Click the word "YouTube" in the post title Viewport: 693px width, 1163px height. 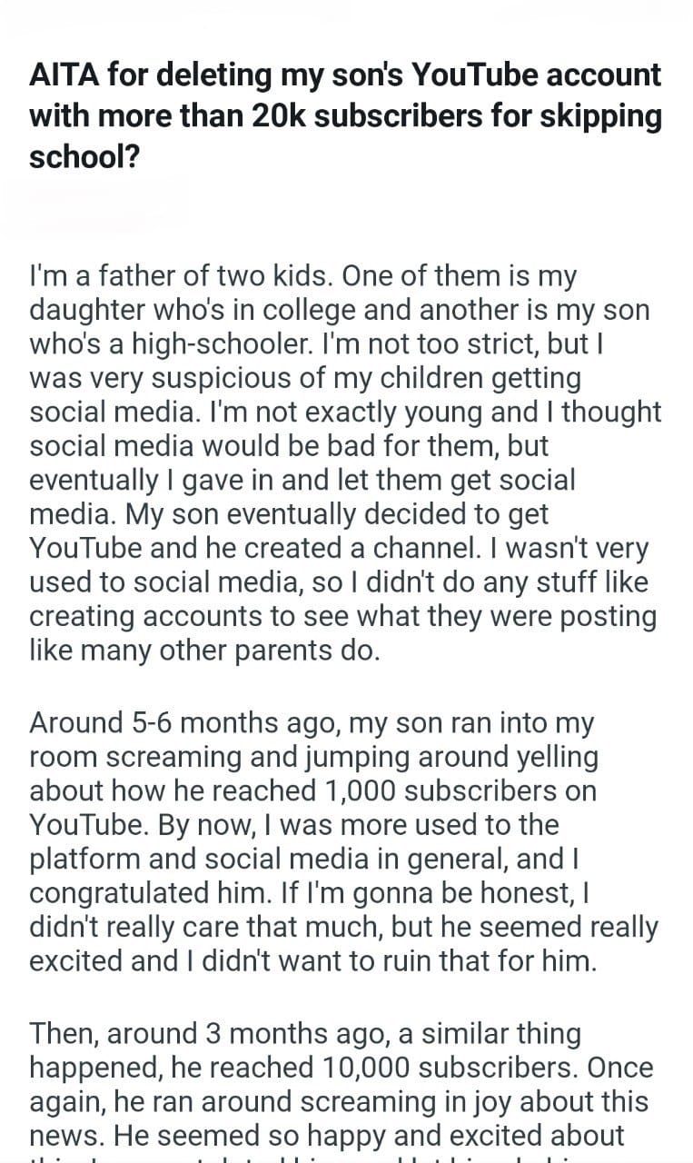click(x=471, y=75)
